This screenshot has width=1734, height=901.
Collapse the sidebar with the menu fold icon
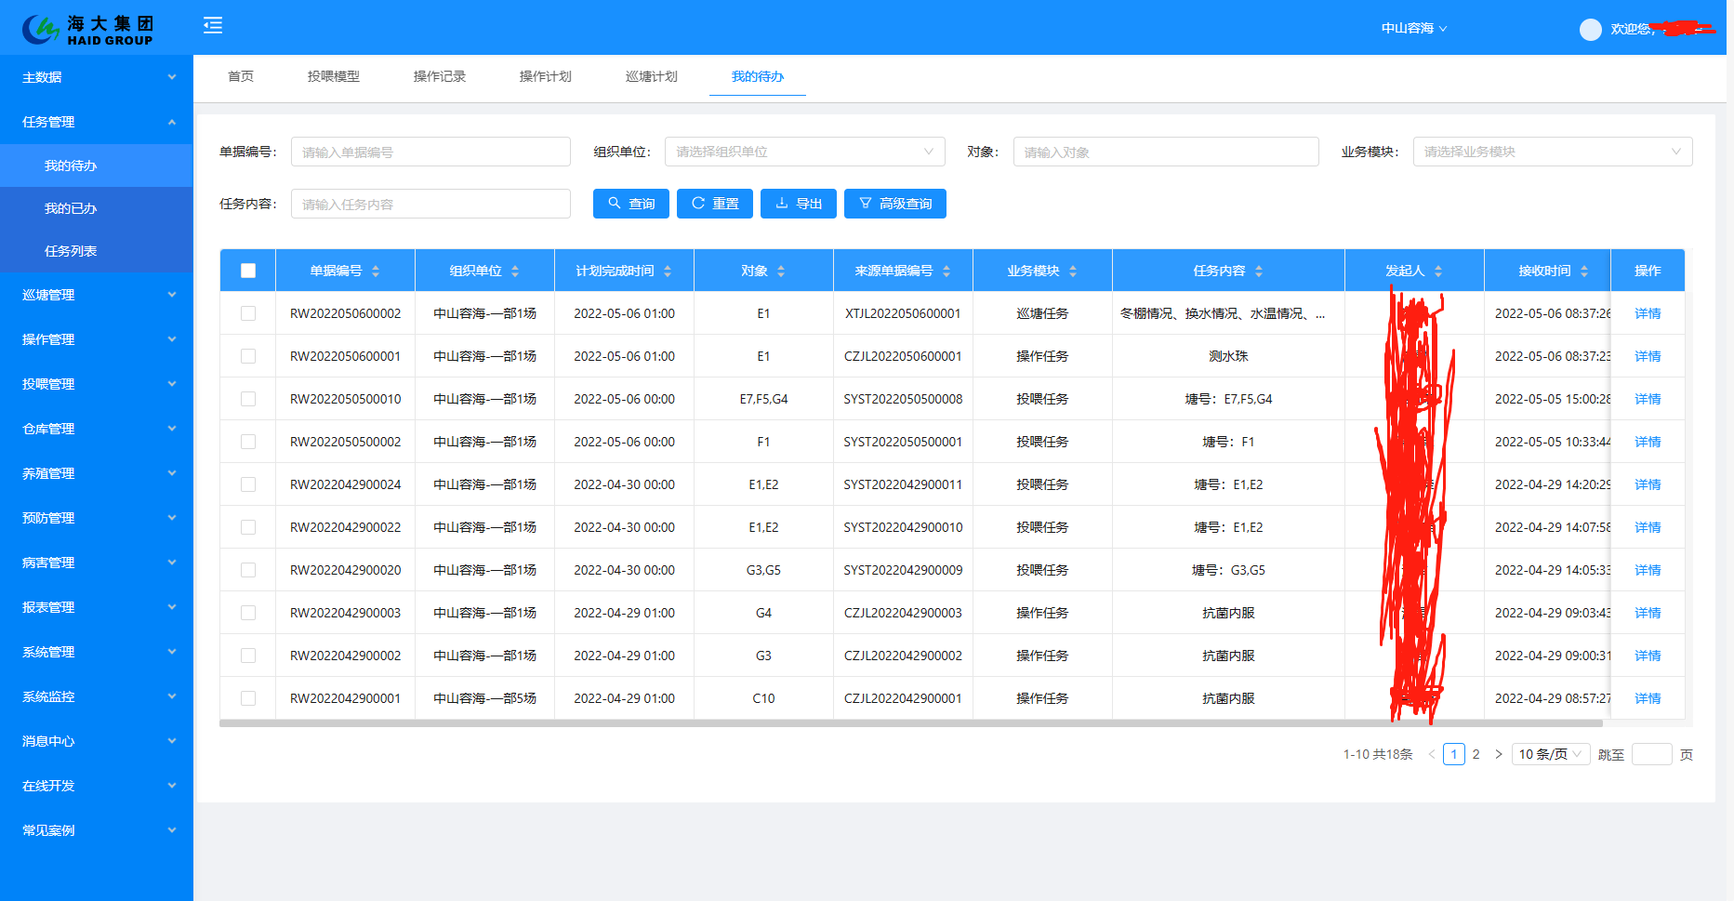[x=213, y=25]
